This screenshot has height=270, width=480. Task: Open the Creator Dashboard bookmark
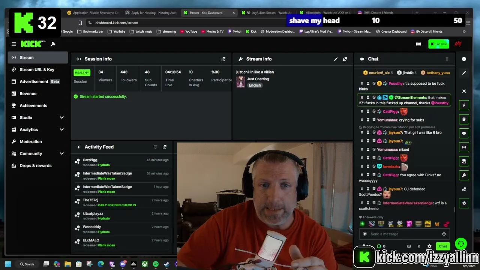click(x=391, y=31)
